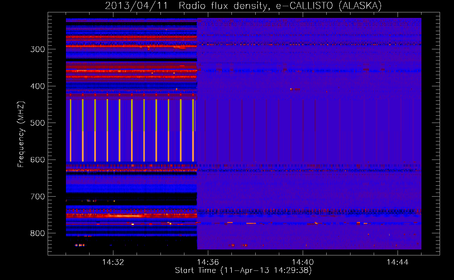This screenshot has width=454, height=280.
Task: Click the "Start Time (11-Apr-13 14:29:38)" axis label
Action: pyautogui.click(x=243, y=270)
